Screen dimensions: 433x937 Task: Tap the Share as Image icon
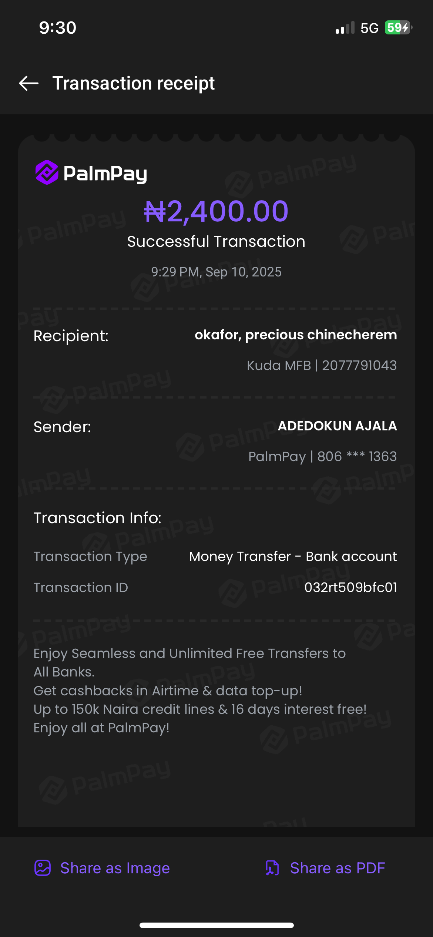click(x=43, y=868)
